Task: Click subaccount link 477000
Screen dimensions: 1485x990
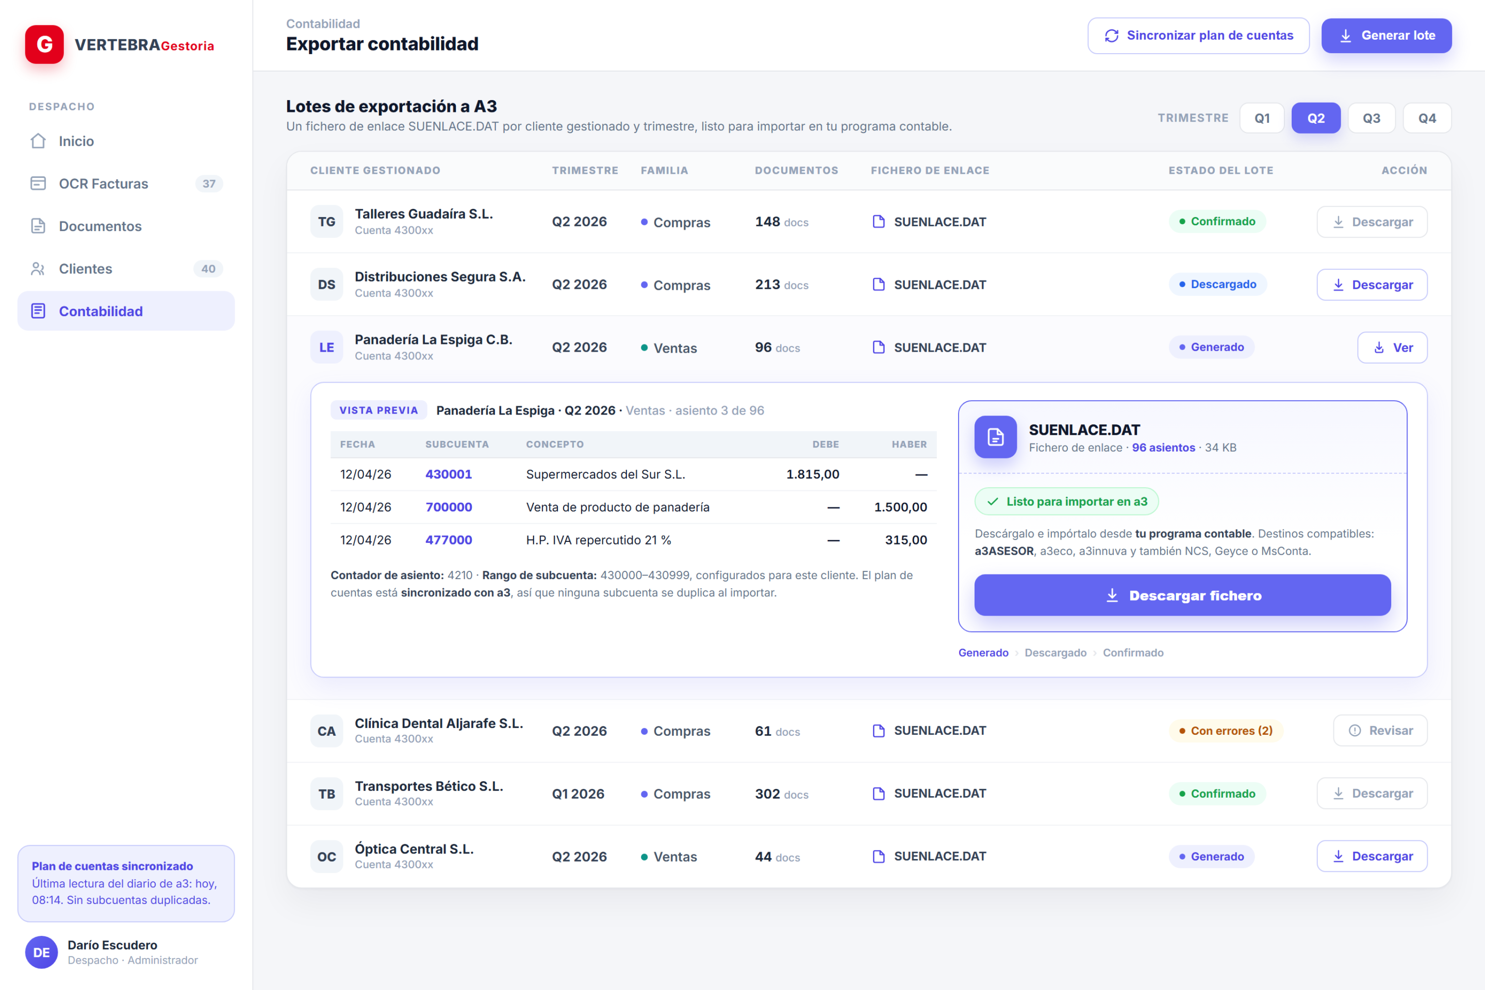Action: (x=448, y=540)
